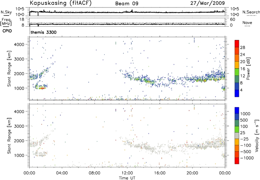Viewport: 260px width, 180px height.
Task: Click the '1000' tick on Velocity scale
Action: (x=245, y=114)
